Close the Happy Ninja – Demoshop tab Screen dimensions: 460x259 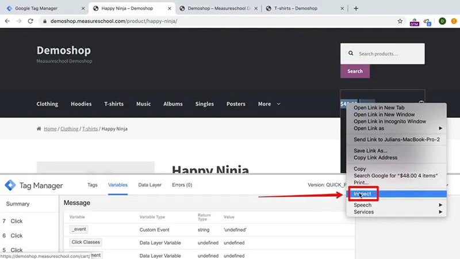[x=169, y=9]
